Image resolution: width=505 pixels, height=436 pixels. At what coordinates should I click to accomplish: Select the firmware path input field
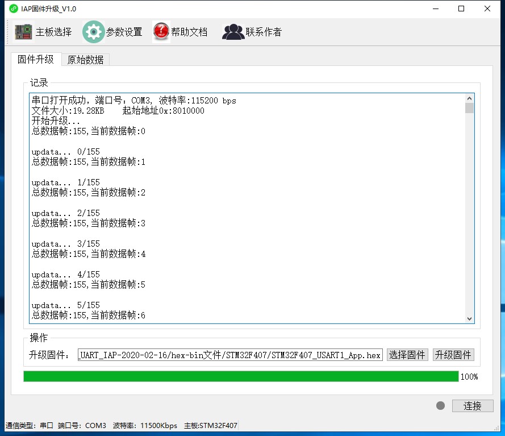coord(227,355)
